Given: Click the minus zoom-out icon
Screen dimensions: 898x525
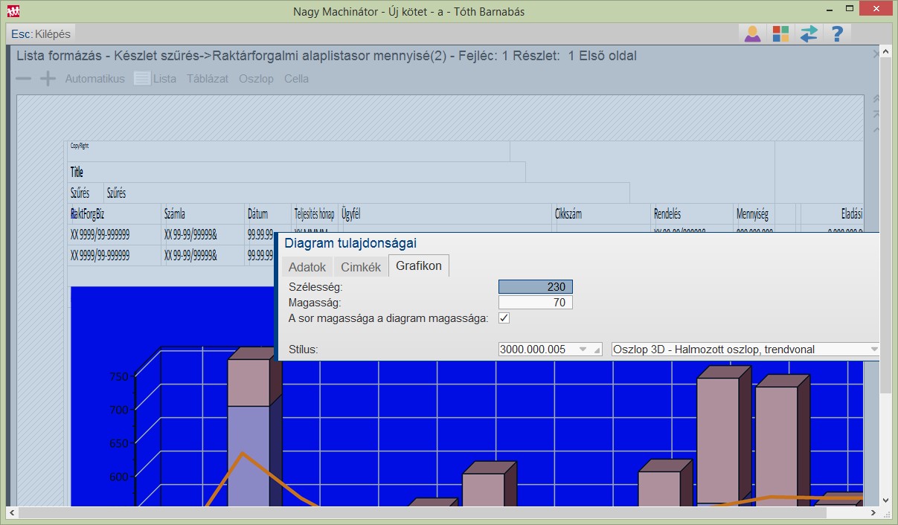Looking at the screenshot, I should [24, 79].
